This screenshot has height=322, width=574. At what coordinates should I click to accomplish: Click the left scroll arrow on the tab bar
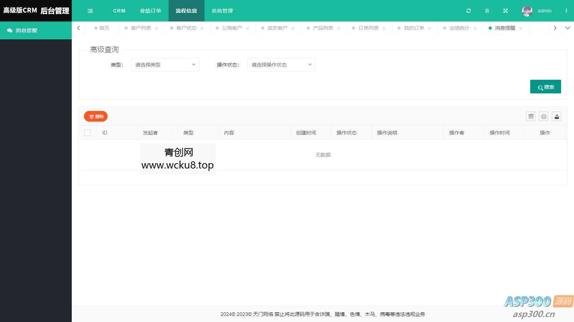tap(79, 28)
